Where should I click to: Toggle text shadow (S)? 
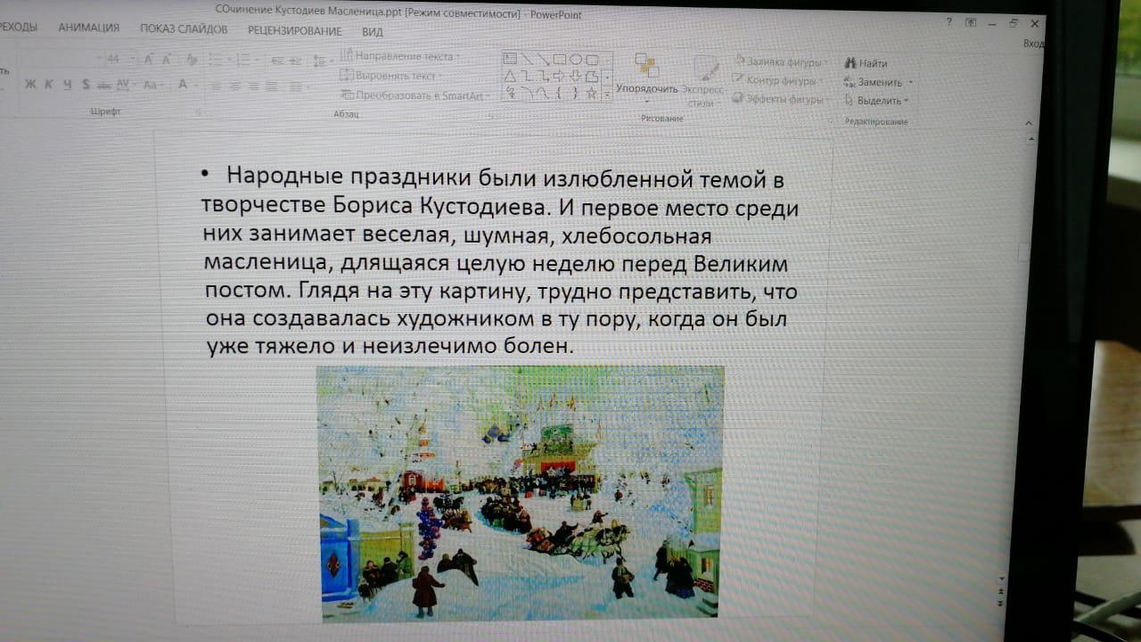[86, 85]
